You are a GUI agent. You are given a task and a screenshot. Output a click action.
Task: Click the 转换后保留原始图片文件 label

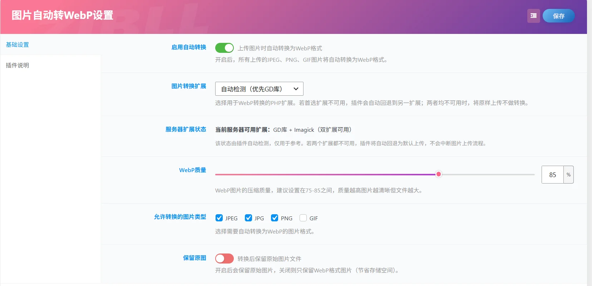pyautogui.click(x=270, y=259)
